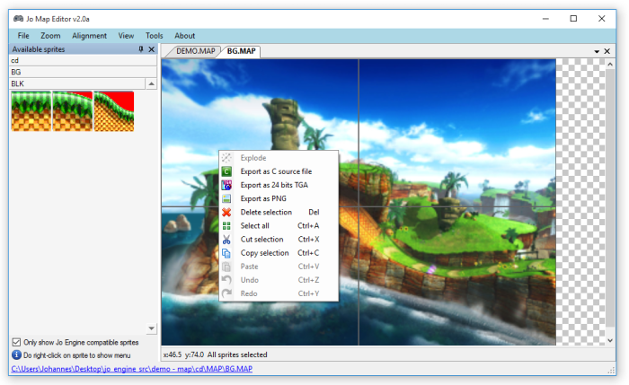
Task: Click the scissors Cut selection icon
Action: pos(226,240)
